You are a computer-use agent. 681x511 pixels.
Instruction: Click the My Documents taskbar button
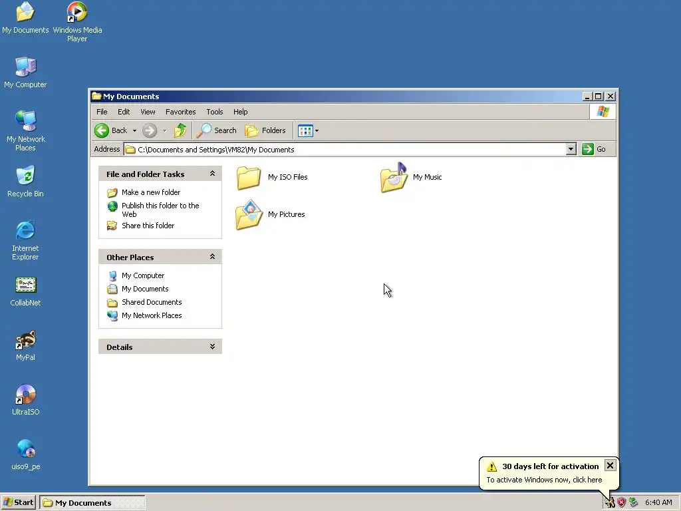(92, 503)
